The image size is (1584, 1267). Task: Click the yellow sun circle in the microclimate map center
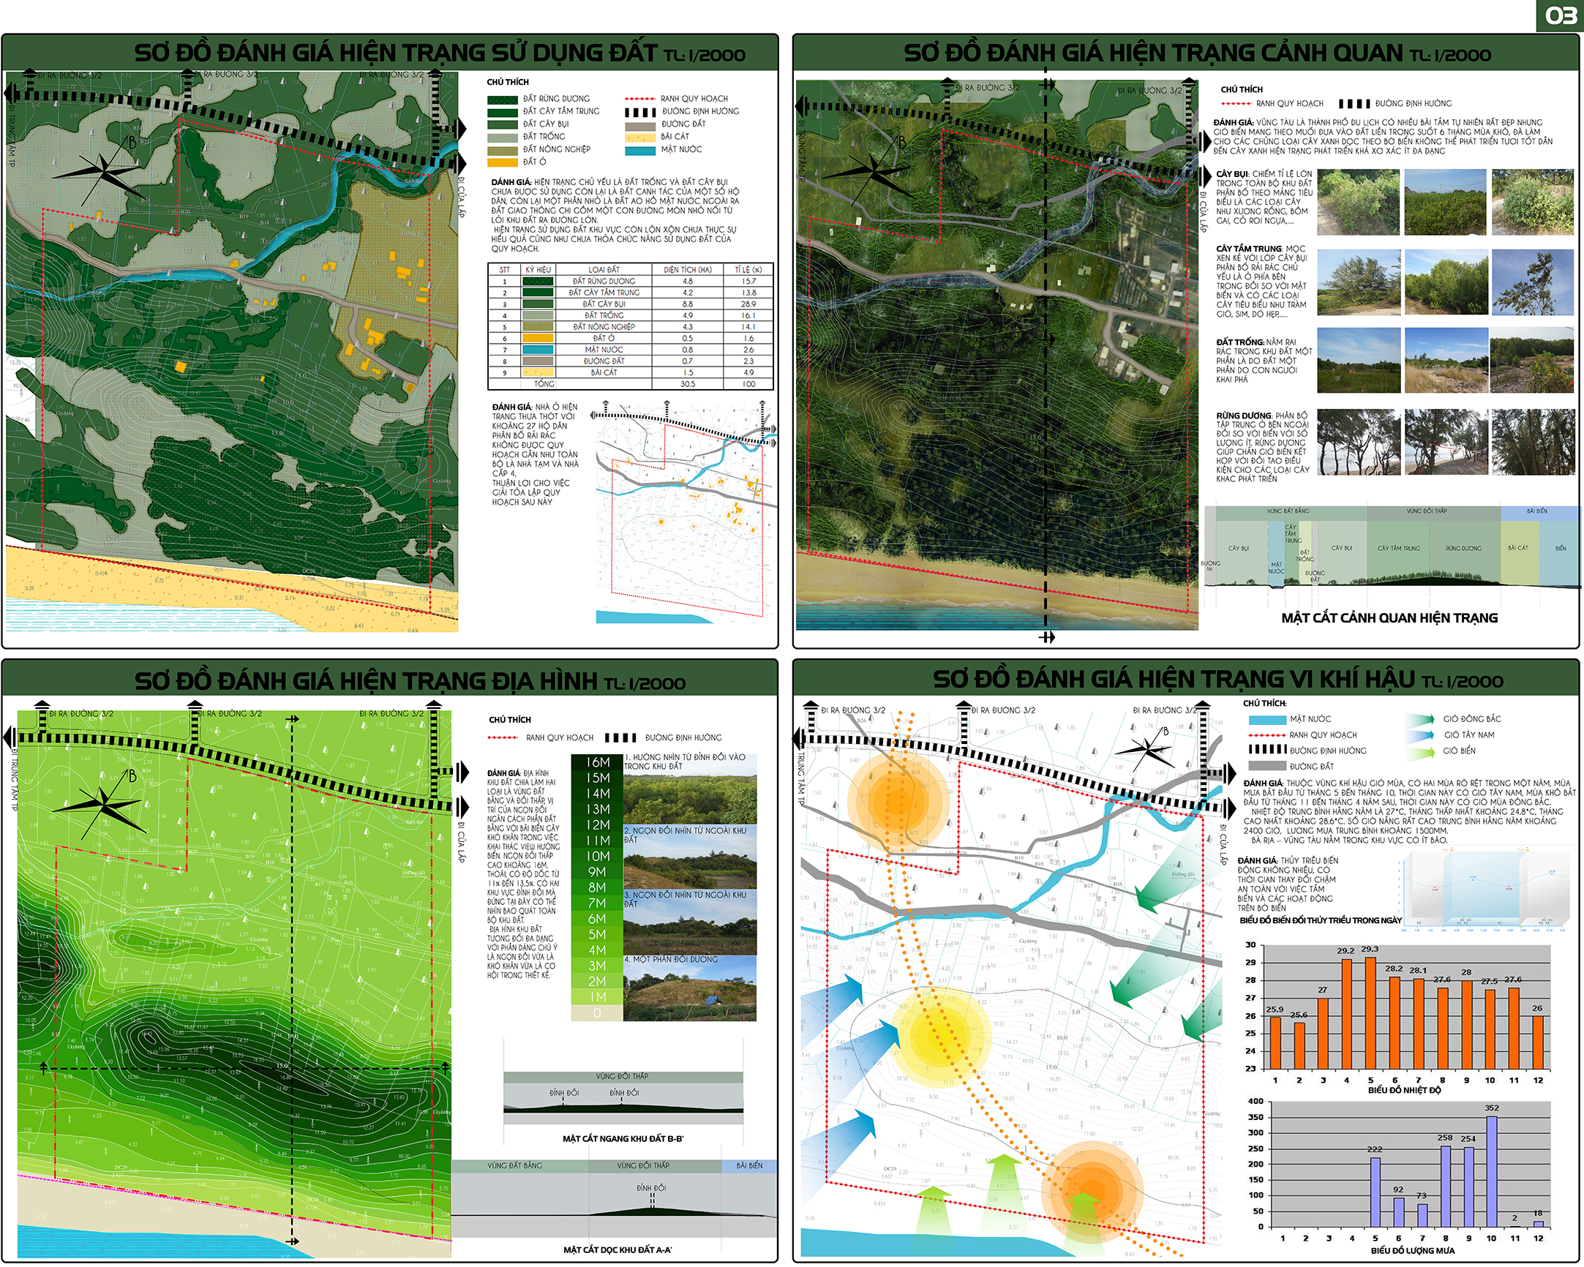coord(942,1036)
